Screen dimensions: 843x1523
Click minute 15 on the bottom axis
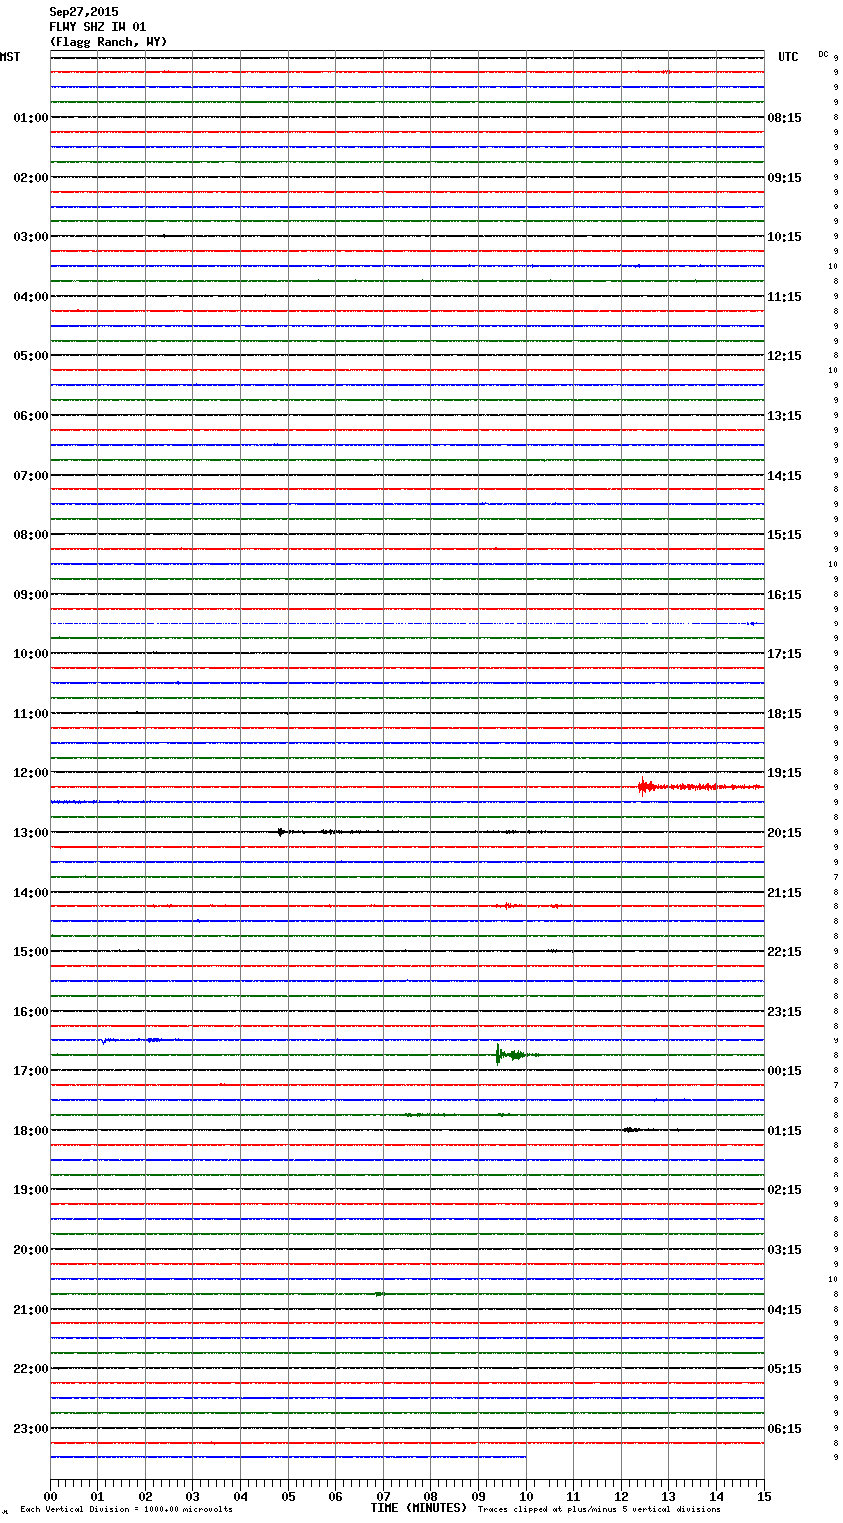[764, 1496]
